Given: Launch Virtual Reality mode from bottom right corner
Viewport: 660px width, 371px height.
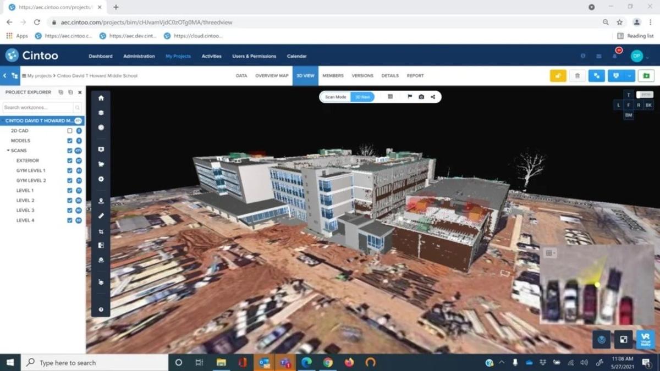Looking at the screenshot, I should pyautogui.click(x=643, y=339).
